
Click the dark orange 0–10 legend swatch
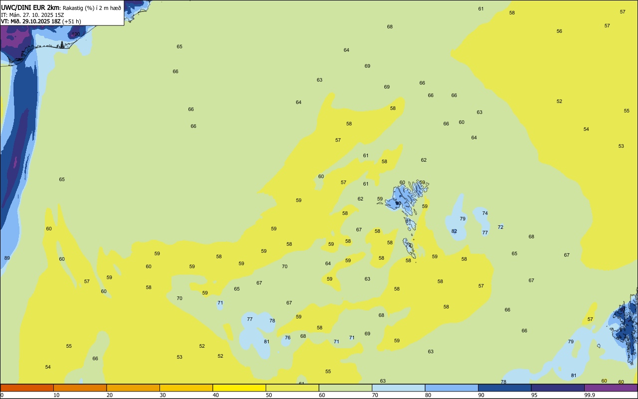point(27,388)
